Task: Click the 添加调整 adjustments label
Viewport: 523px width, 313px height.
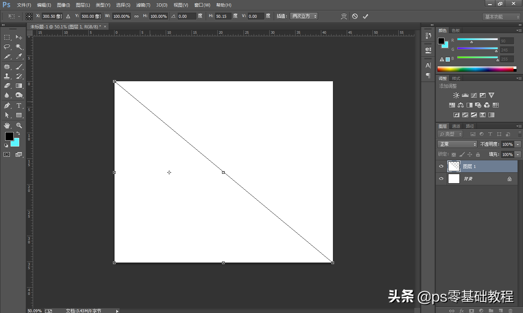Action: 448,86
